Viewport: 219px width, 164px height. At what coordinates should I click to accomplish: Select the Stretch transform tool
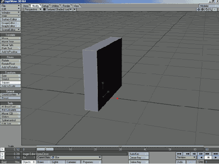[10, 79]
